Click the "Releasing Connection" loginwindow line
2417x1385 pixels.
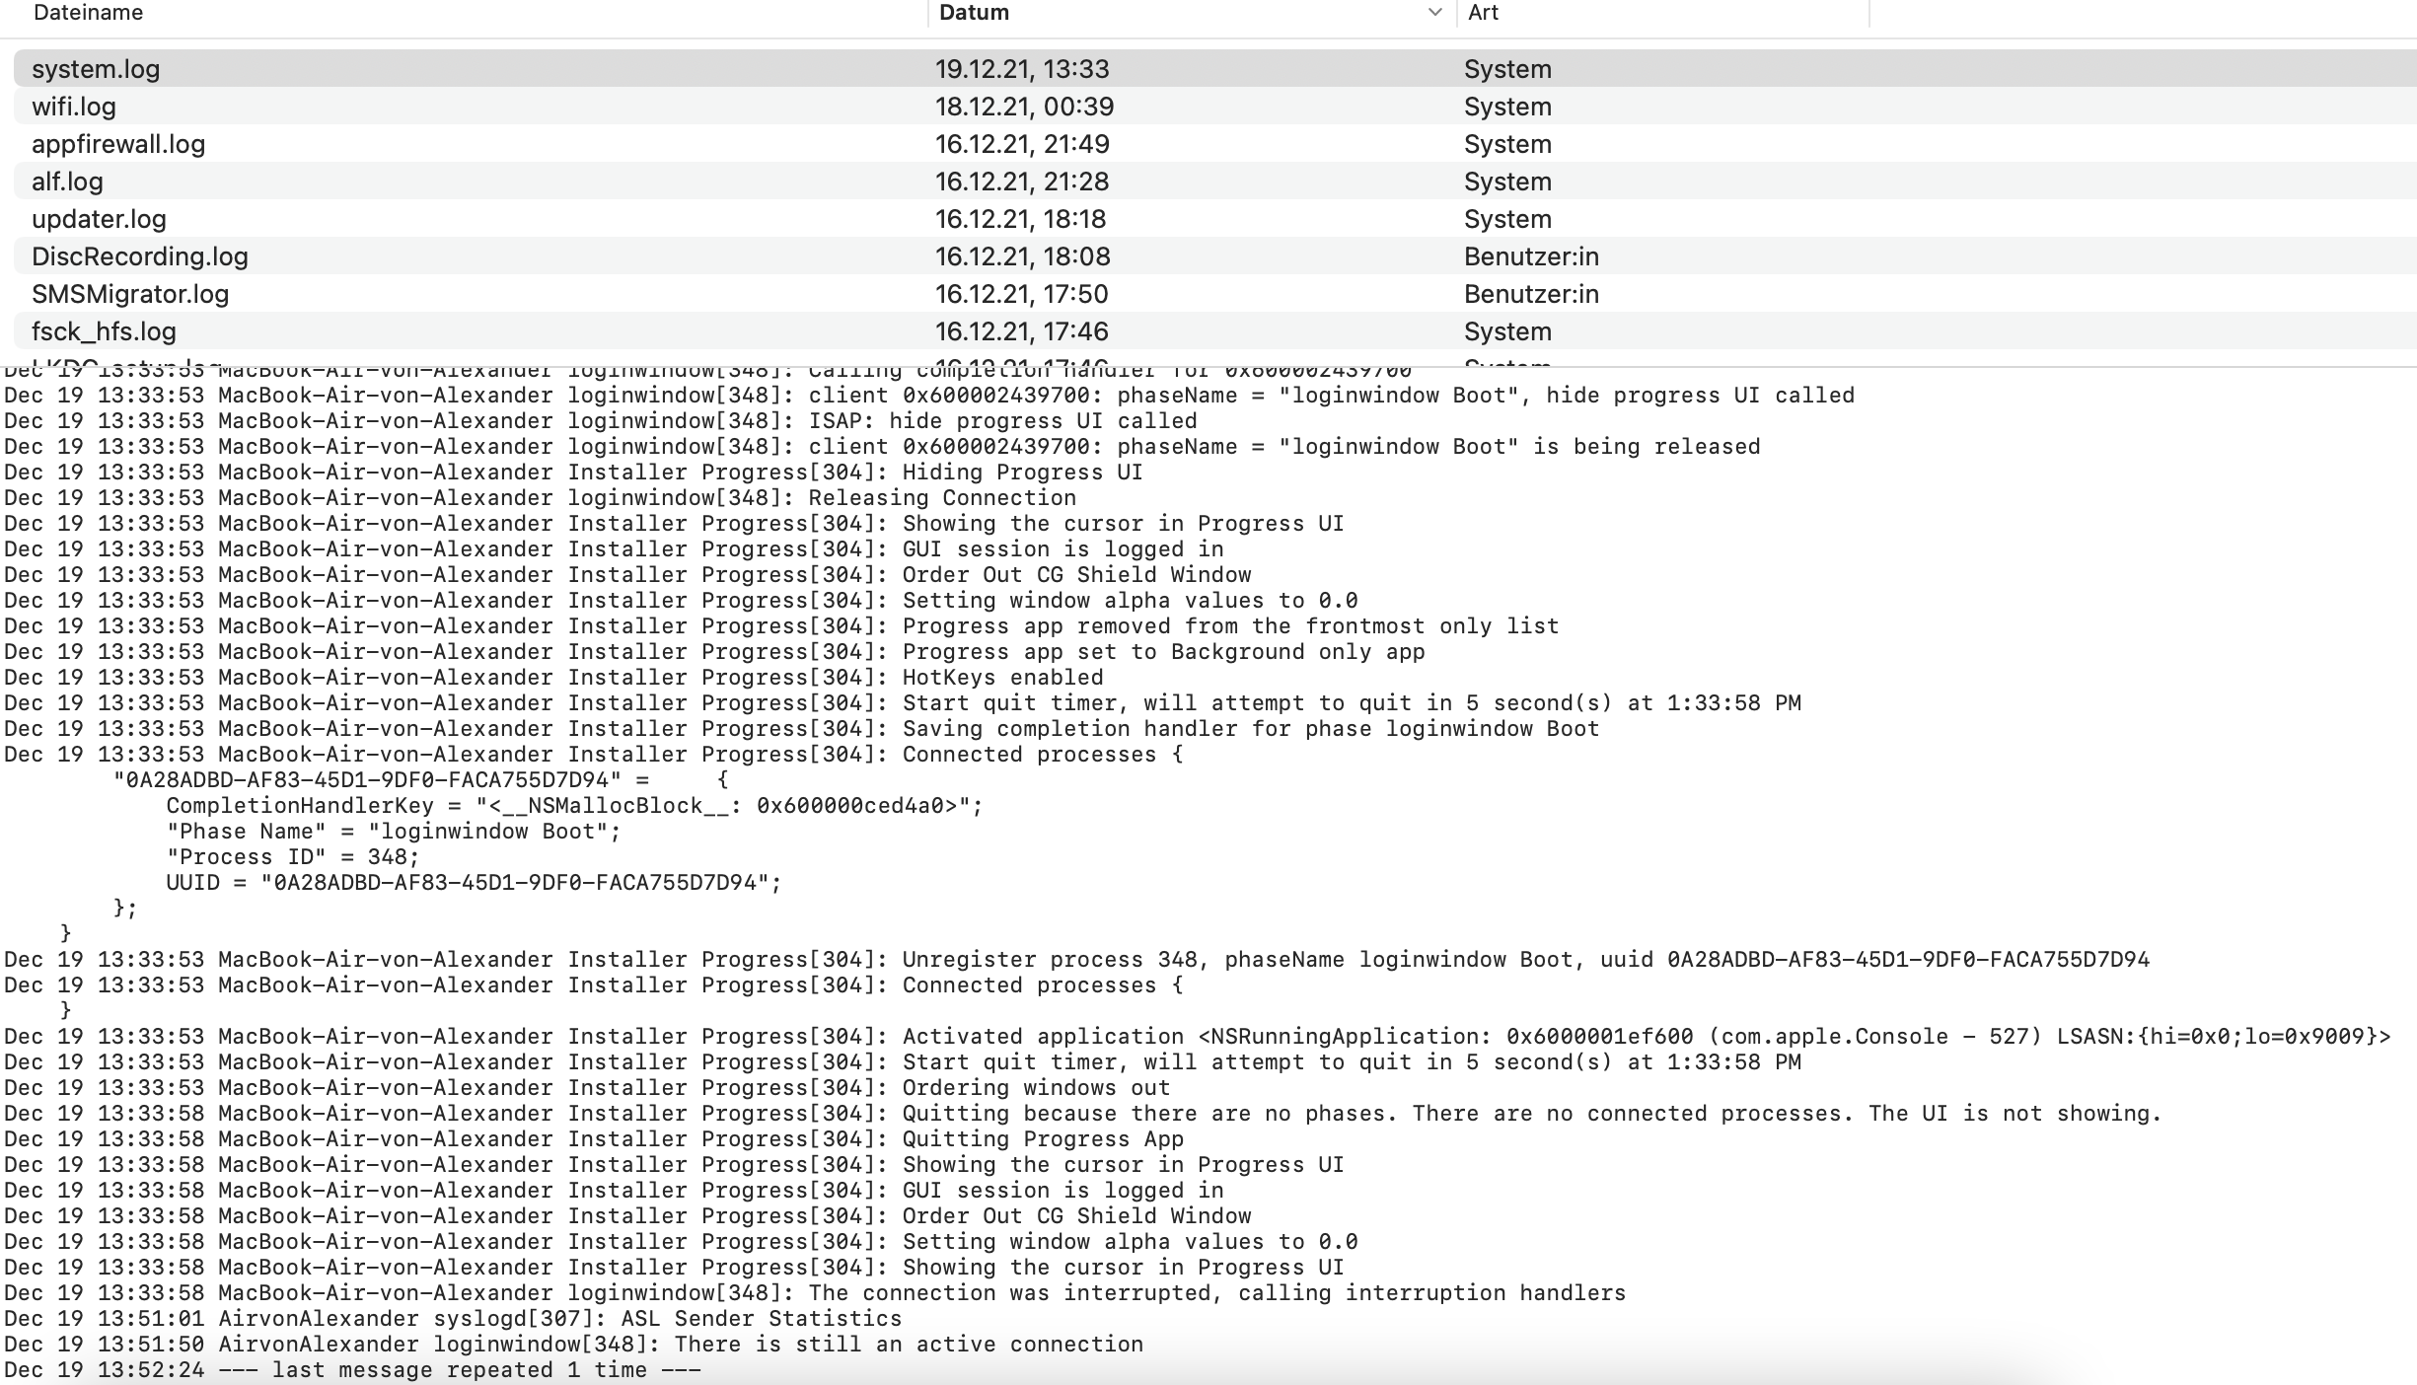[x=941, y=497]
